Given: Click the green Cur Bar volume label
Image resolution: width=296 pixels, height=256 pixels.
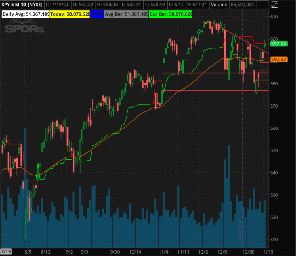Looking at the screenshot, I should pos(171,14).
